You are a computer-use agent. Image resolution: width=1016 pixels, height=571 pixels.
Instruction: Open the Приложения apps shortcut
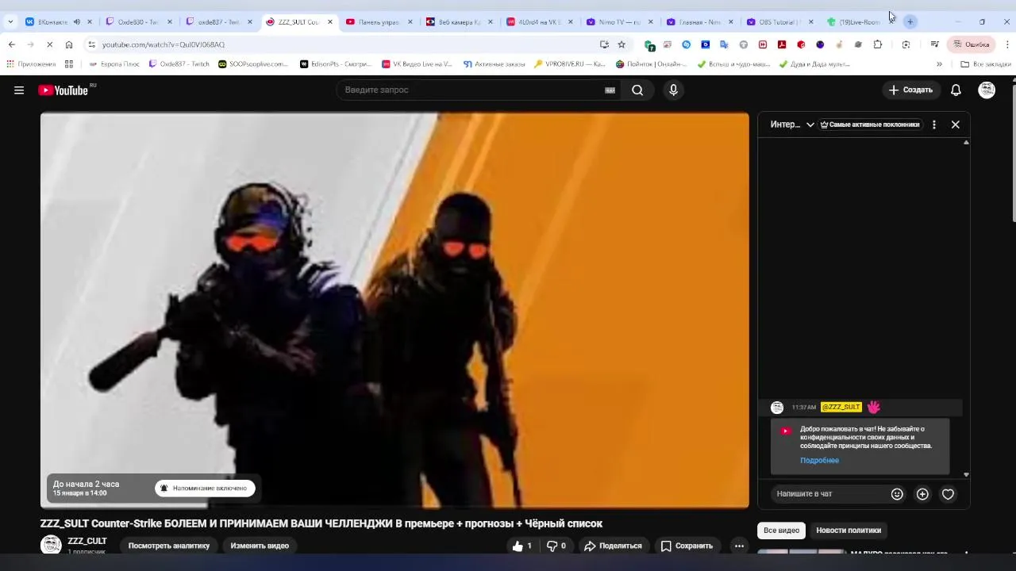(31, 64)
